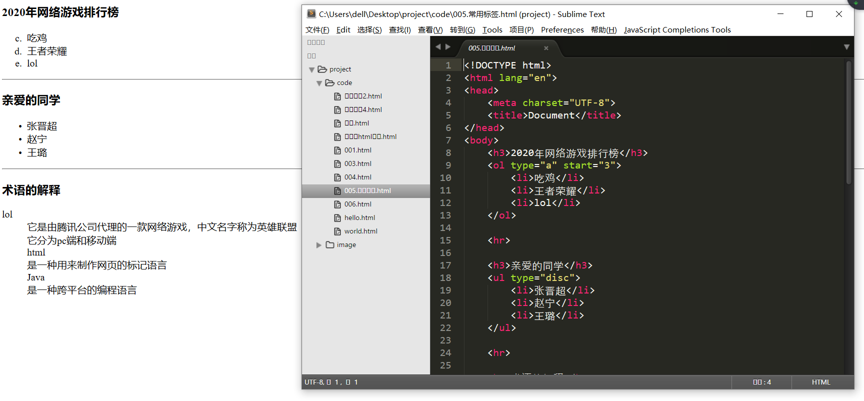Open 004.html in the sidebar
The width and height of the screenshot is (864, 401).
click(x=358, y=177)
